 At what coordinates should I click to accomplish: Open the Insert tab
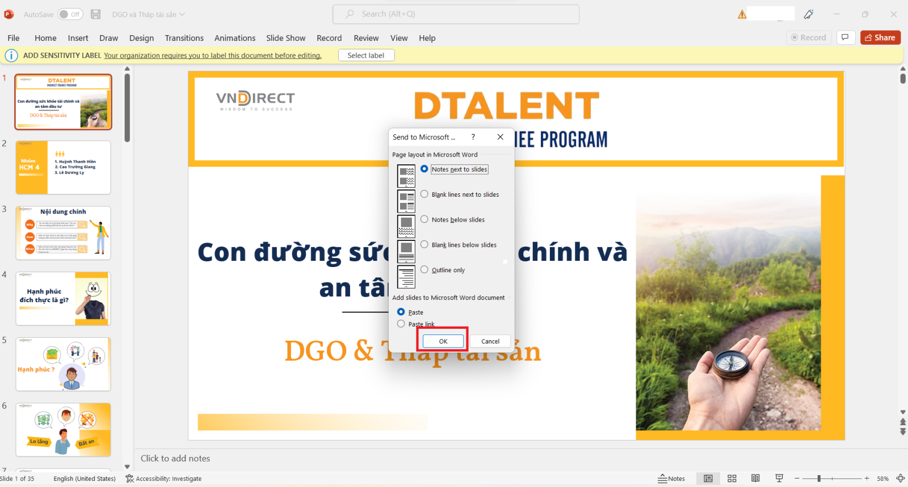[78, 38]
